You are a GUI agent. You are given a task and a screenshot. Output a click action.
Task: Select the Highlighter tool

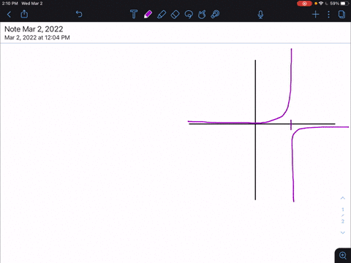162,15
